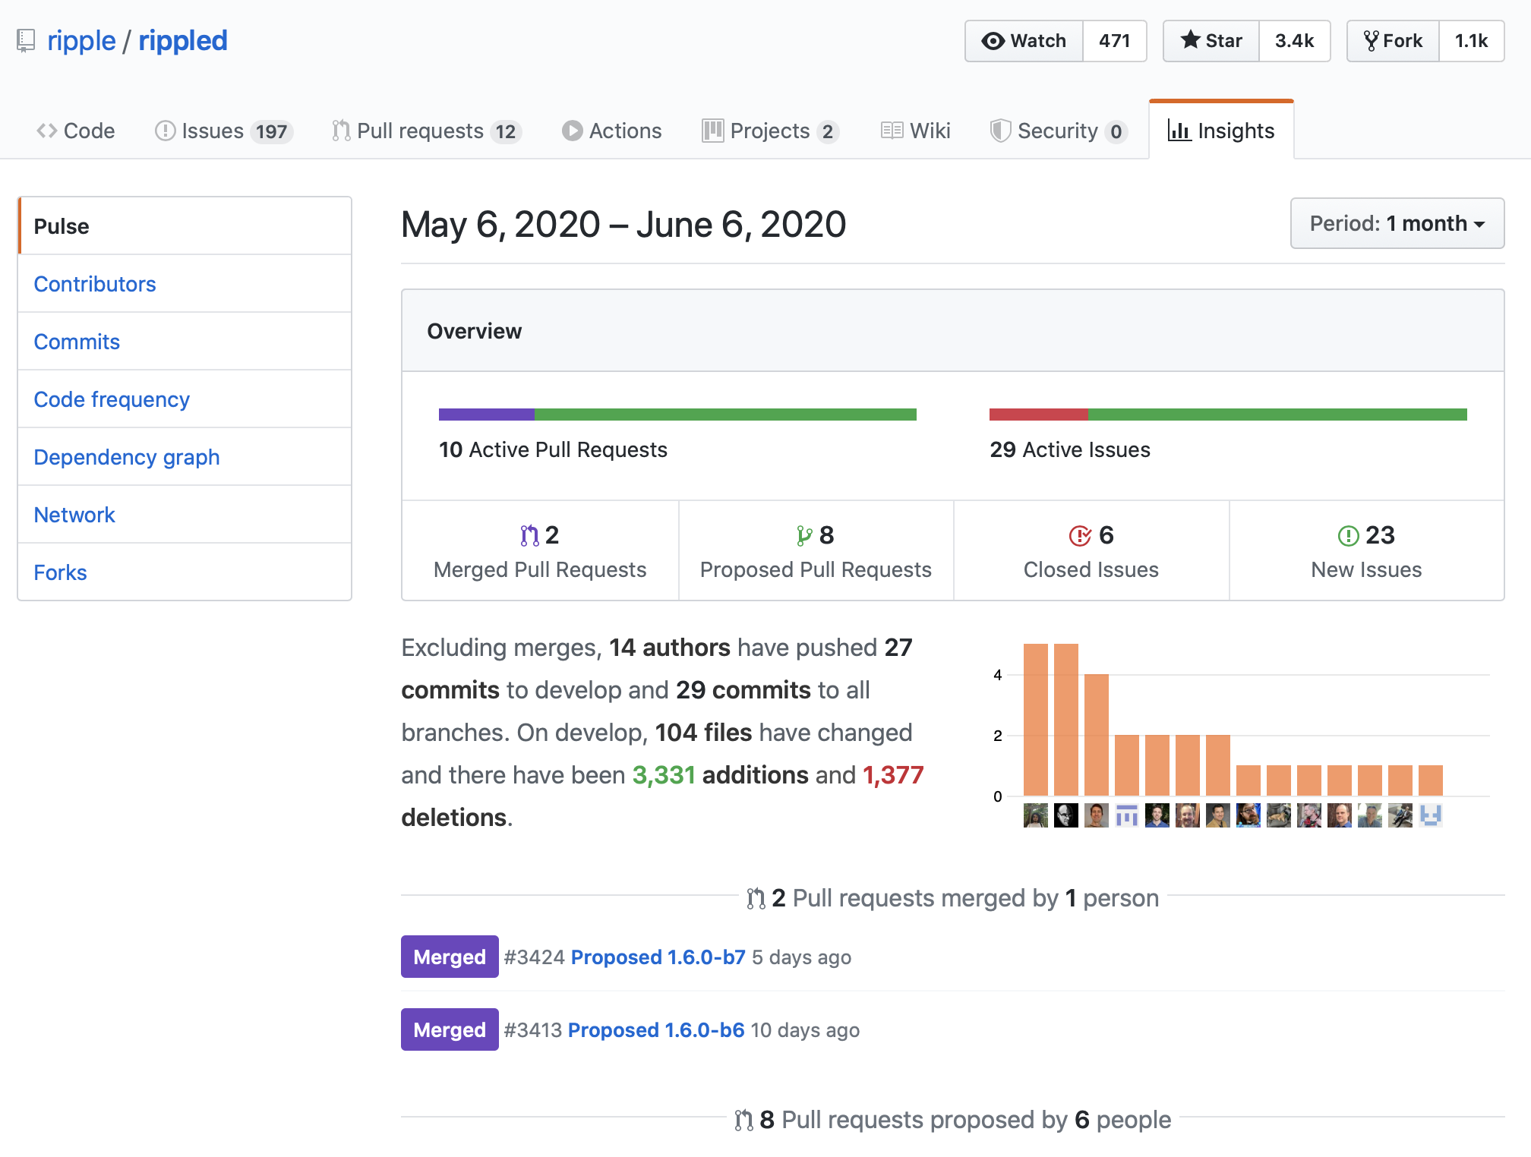This screenshot has height=1157, width=1531.
Task: Click the Merged badge for #3413
Action: coord(450,1029)
